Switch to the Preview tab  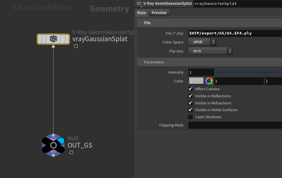159,13
